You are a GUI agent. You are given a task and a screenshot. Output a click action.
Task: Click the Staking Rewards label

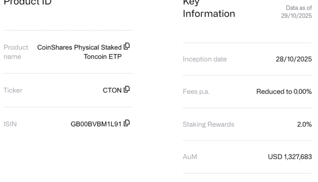point(208,124)
